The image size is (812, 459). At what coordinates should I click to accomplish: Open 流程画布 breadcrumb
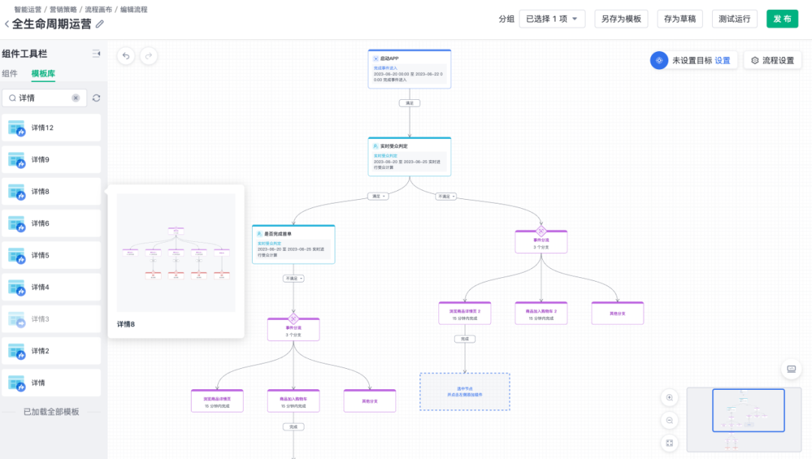[98, 9]
